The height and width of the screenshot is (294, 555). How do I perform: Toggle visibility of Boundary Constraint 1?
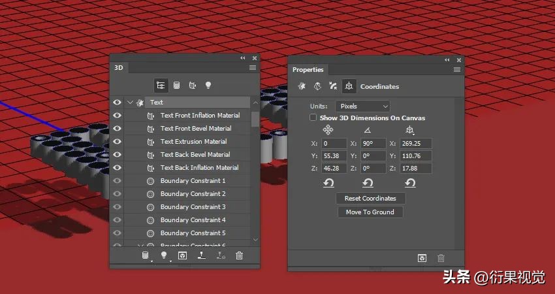pyautogui.click(x=117, y=180)
